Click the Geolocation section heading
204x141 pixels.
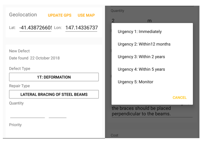pyautogui.click(x=23, y=15)
